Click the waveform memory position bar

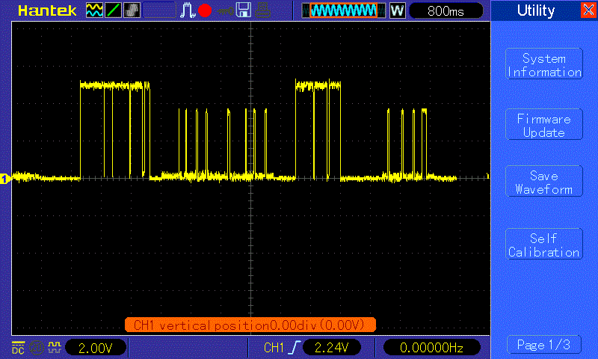(x=343, y=10)
